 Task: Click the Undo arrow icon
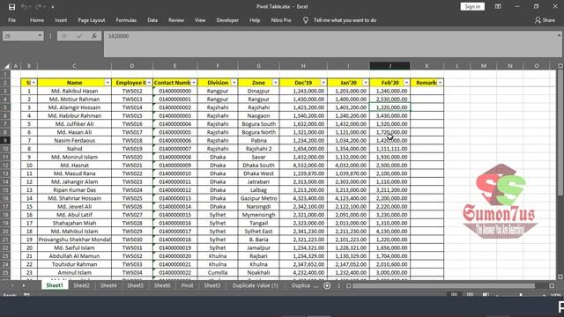tap(24, 7)
